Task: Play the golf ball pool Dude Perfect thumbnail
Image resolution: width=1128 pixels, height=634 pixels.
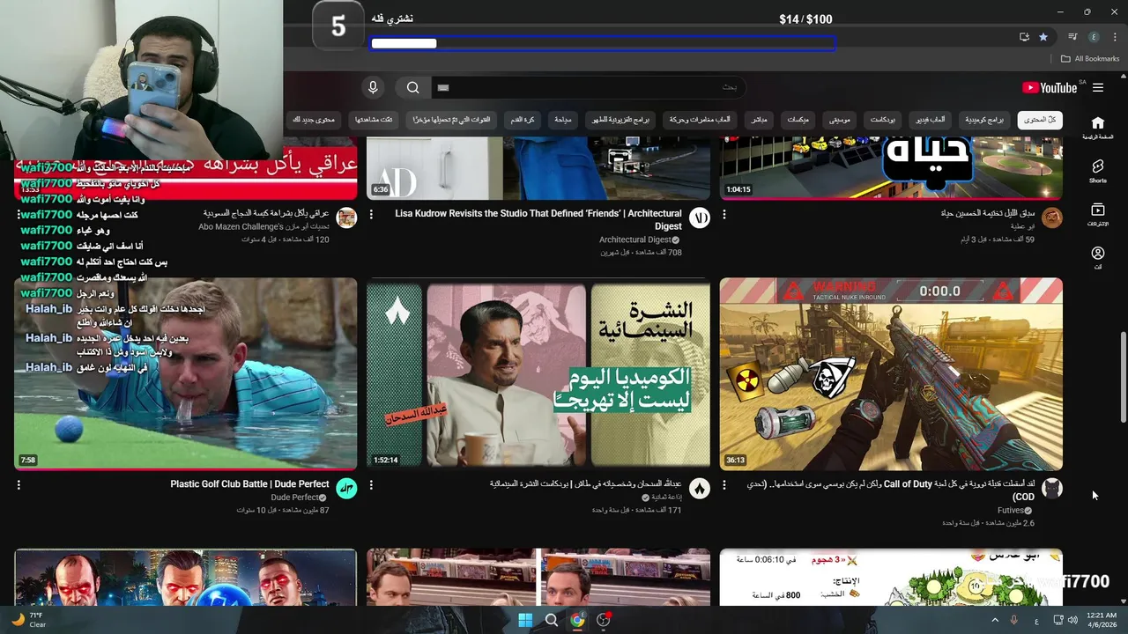Action: [186, 373]
